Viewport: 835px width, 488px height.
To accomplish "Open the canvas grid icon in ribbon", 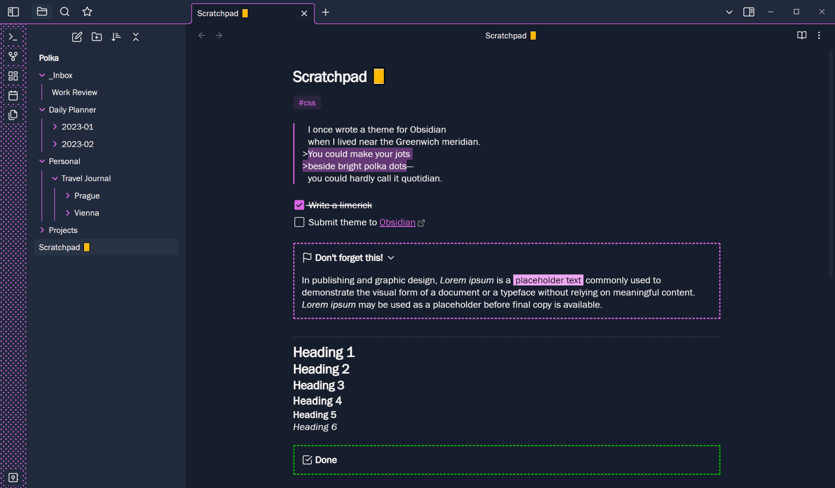I will (13, 76).
